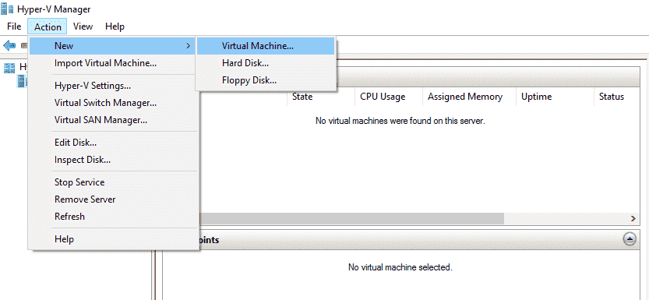Select Import Virtual Machine...
Screen dimensions: 649x300
click(114, 63)
